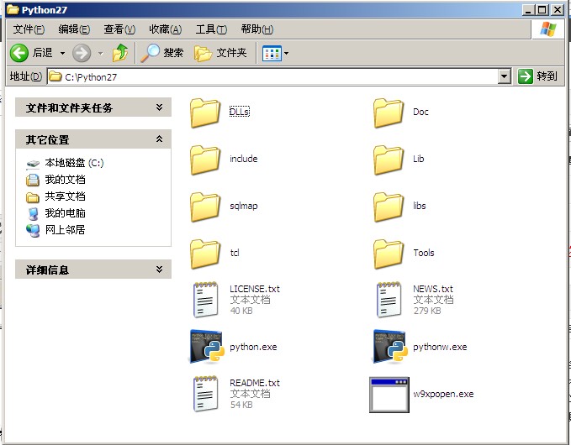Click the Forward arrow button
571x445 pixels.
pos(82,53)
